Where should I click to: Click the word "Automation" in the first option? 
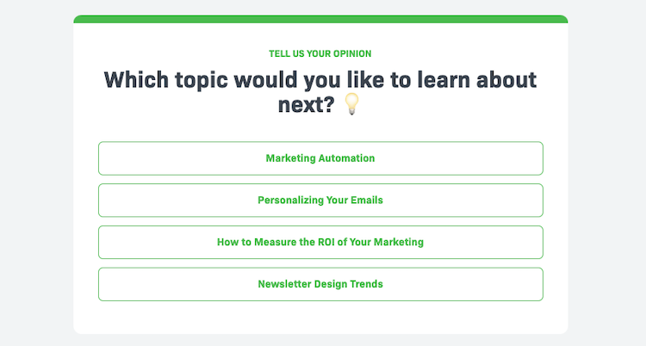point(349,158)
